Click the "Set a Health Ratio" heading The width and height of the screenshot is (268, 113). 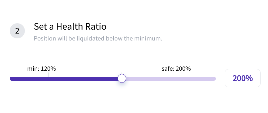70,27
